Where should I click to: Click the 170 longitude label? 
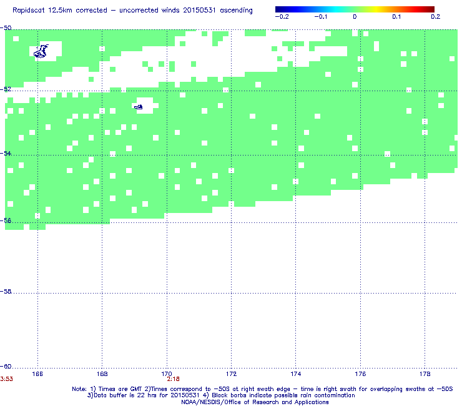[167, 374]
